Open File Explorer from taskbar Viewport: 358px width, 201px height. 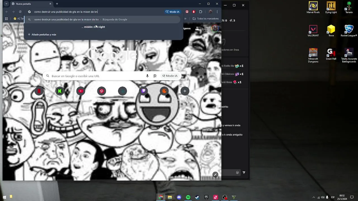pyautogui.click(x=170, y=197)
